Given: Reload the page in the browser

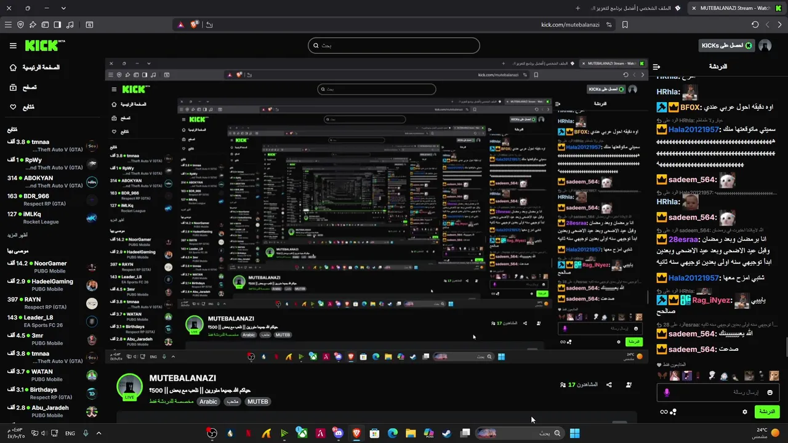Looking at the screenshot, I should 755,25.
